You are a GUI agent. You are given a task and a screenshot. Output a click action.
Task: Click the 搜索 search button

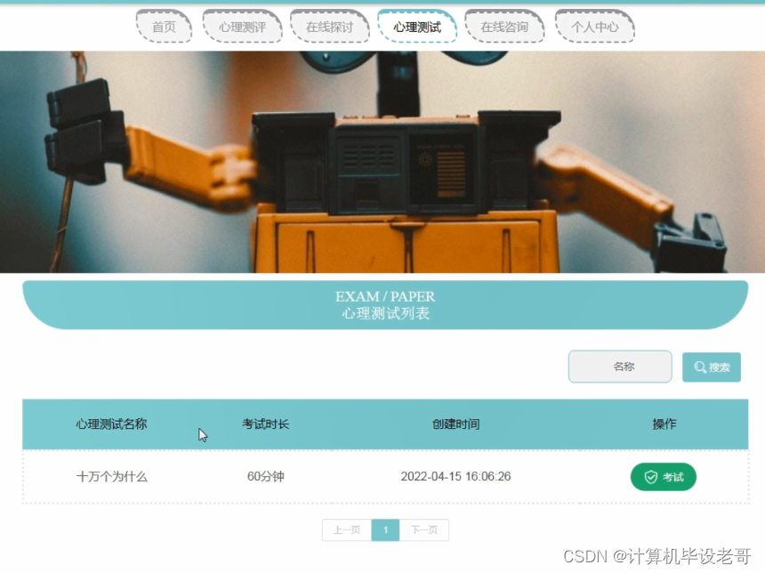coord(712,367)
